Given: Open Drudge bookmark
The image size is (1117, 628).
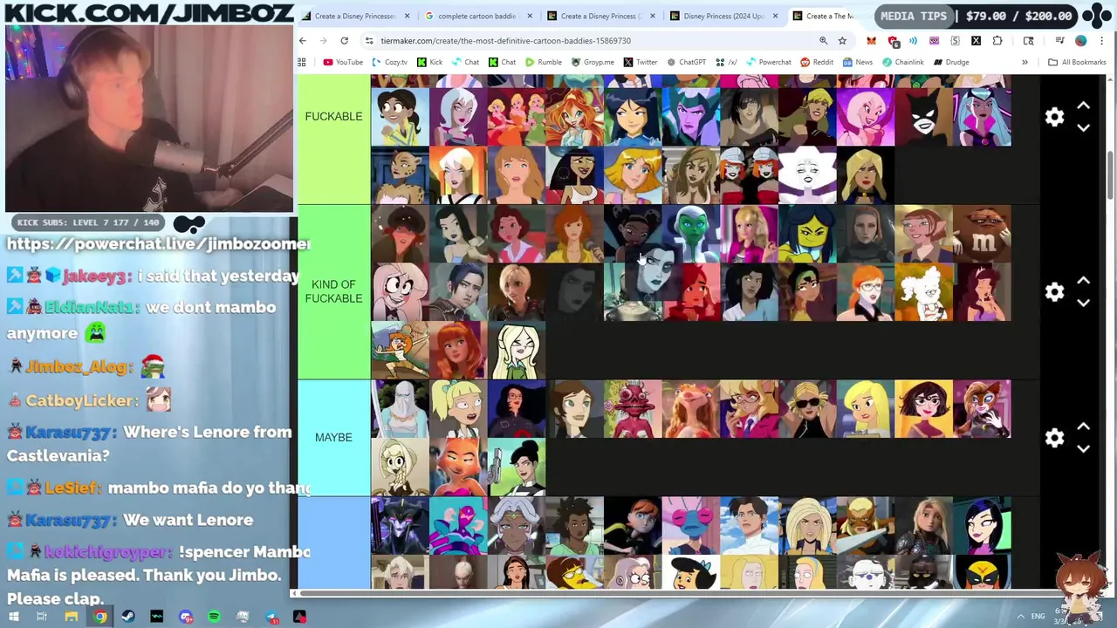Looking at the screenshot, I should click(x=951, y=62).
